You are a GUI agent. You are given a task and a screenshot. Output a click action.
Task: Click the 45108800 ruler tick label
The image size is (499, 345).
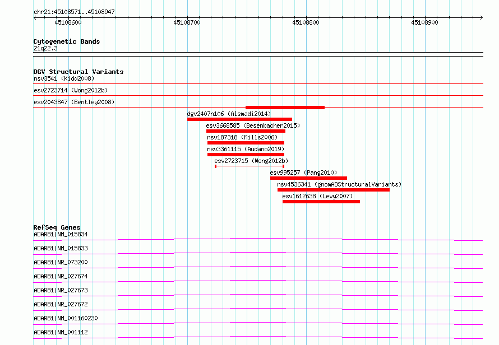click(306, 22)
